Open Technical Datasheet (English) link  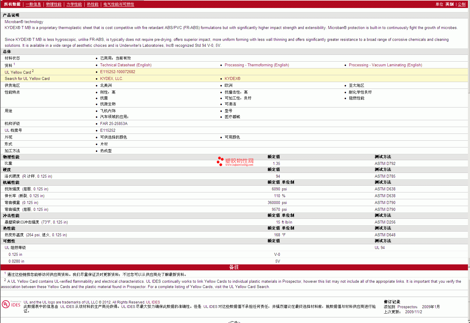click(126, 65)
